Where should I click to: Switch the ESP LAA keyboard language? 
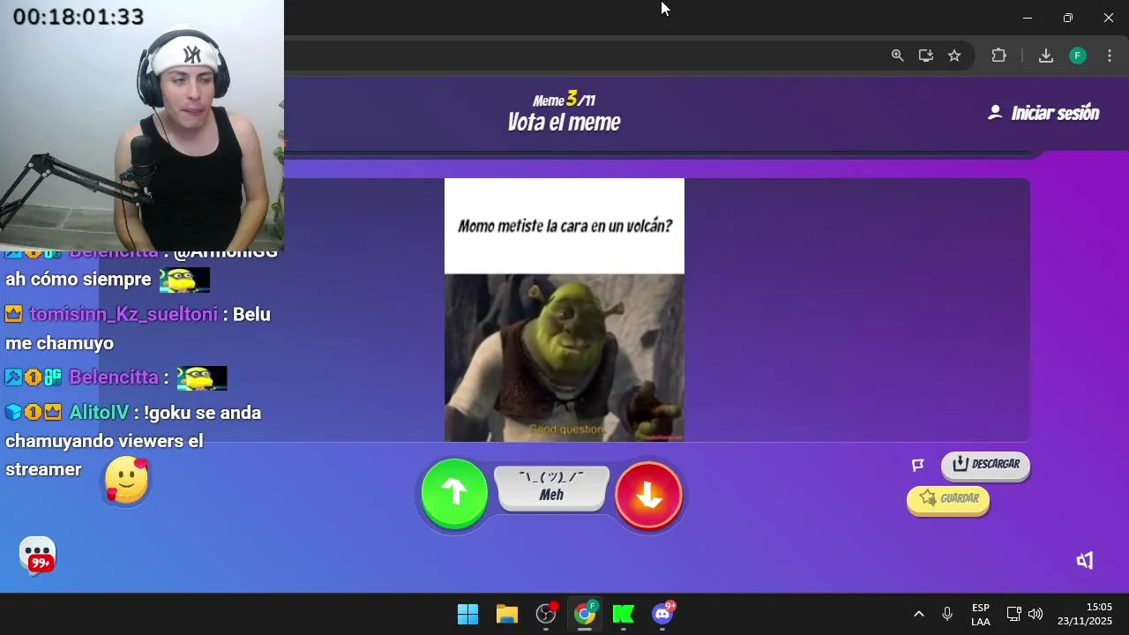pos(981,615)
